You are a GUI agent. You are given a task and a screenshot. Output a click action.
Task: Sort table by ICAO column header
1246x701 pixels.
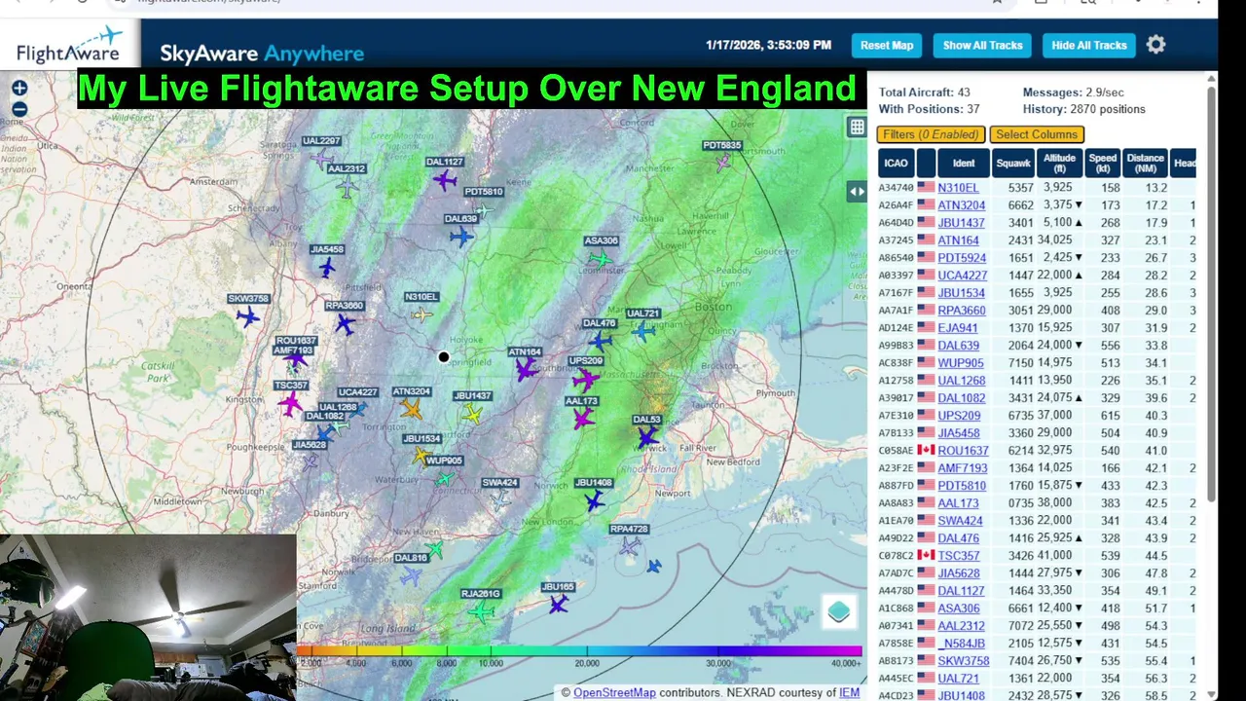coord(896,163)
